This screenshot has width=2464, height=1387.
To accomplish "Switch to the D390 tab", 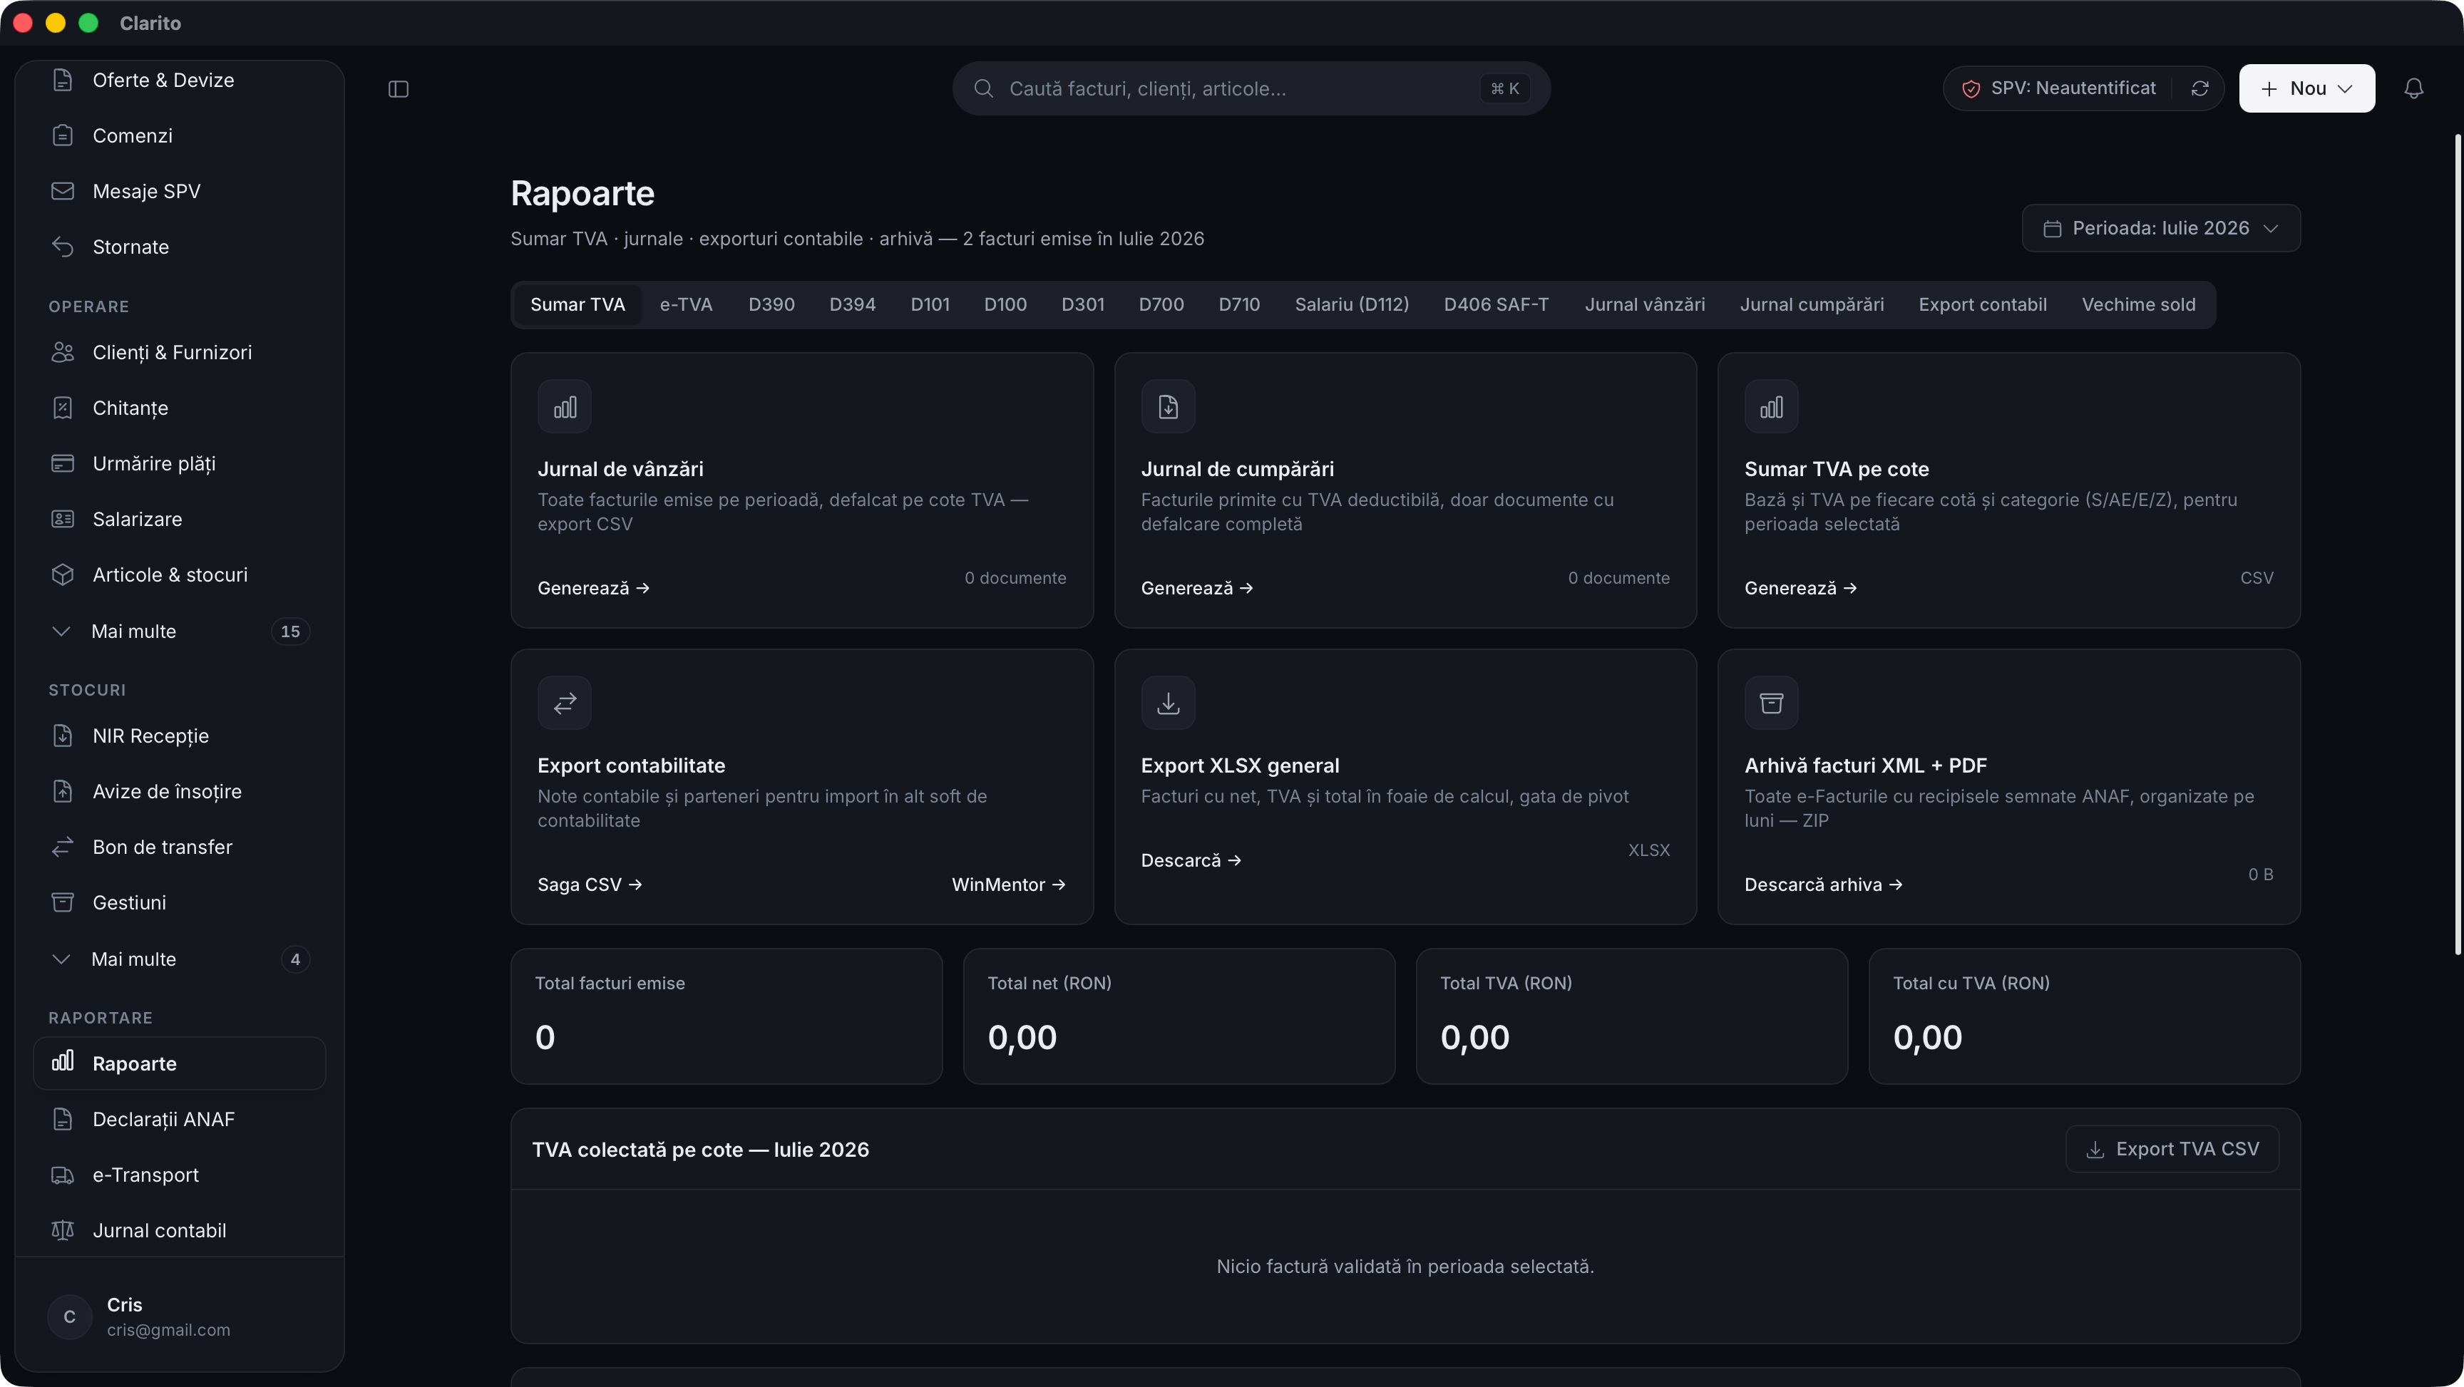I will pyautogui.click(x=771, y=304).
